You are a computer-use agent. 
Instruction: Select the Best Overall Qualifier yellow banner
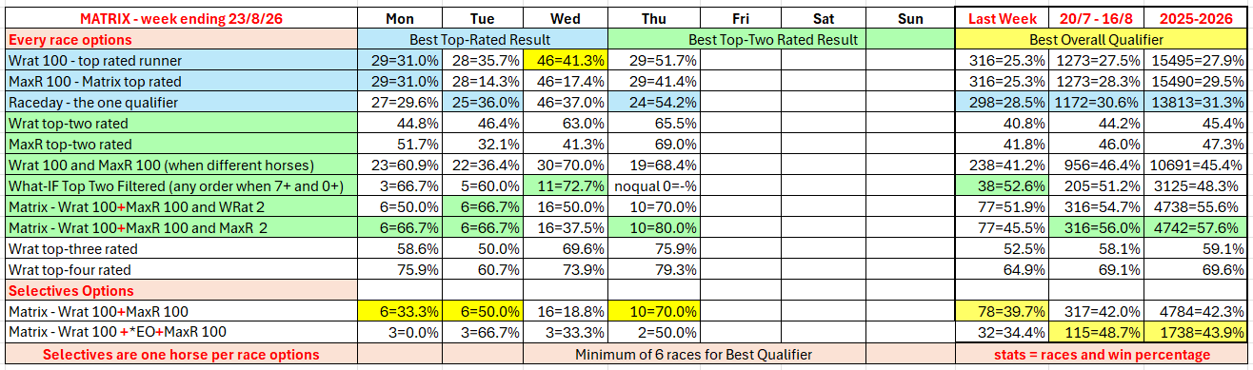click(x=1103, y=40)
